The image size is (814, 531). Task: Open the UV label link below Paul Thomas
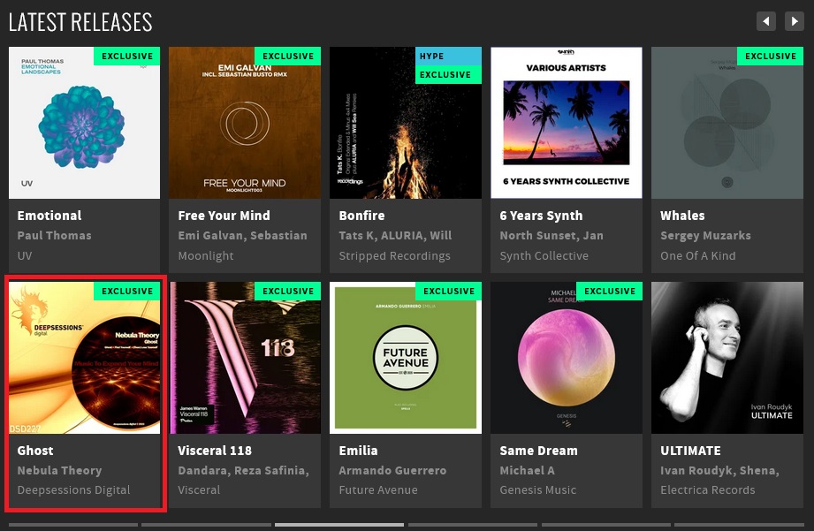[x=25, y=256]
